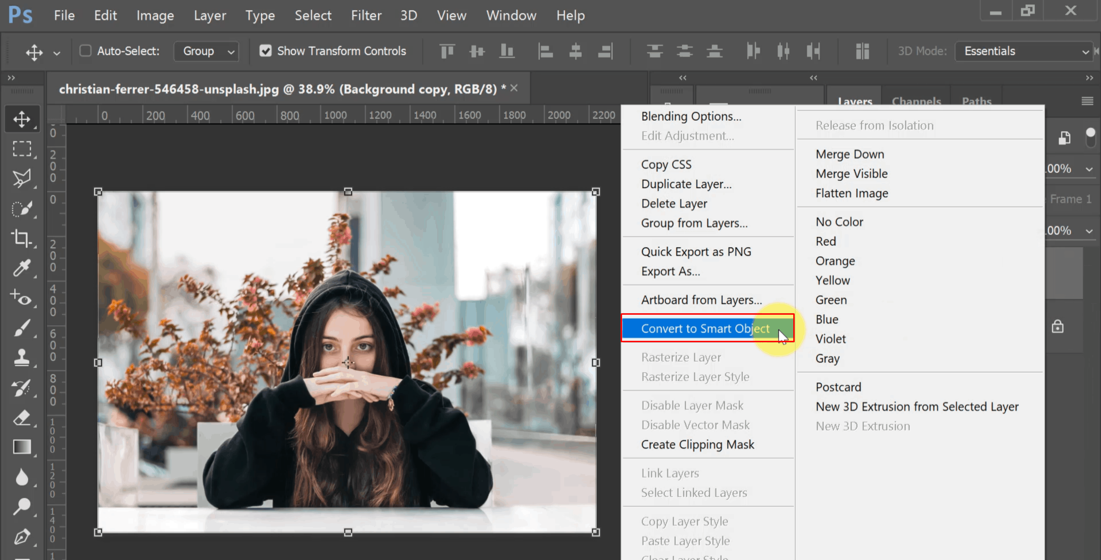Select the Rectangular Marquee tool

(x=22, y=149)
